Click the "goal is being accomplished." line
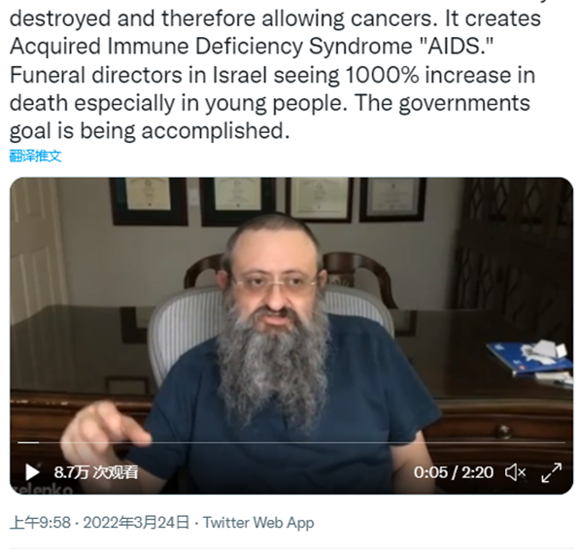 [x=150, y=131]
